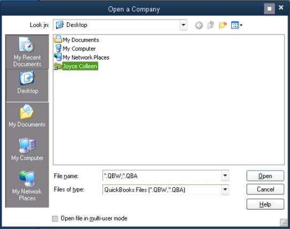The image size is (290, 229).
Task: Expand the Files of type dropdown
Action: [225, 189]
